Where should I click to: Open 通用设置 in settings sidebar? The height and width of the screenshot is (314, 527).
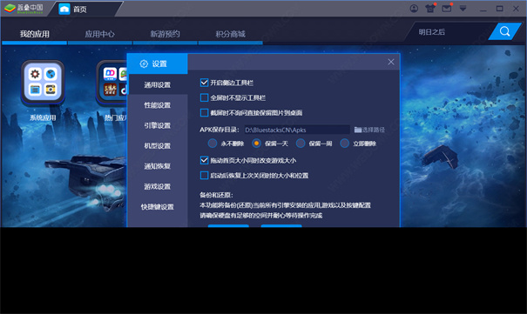point(158,84)
